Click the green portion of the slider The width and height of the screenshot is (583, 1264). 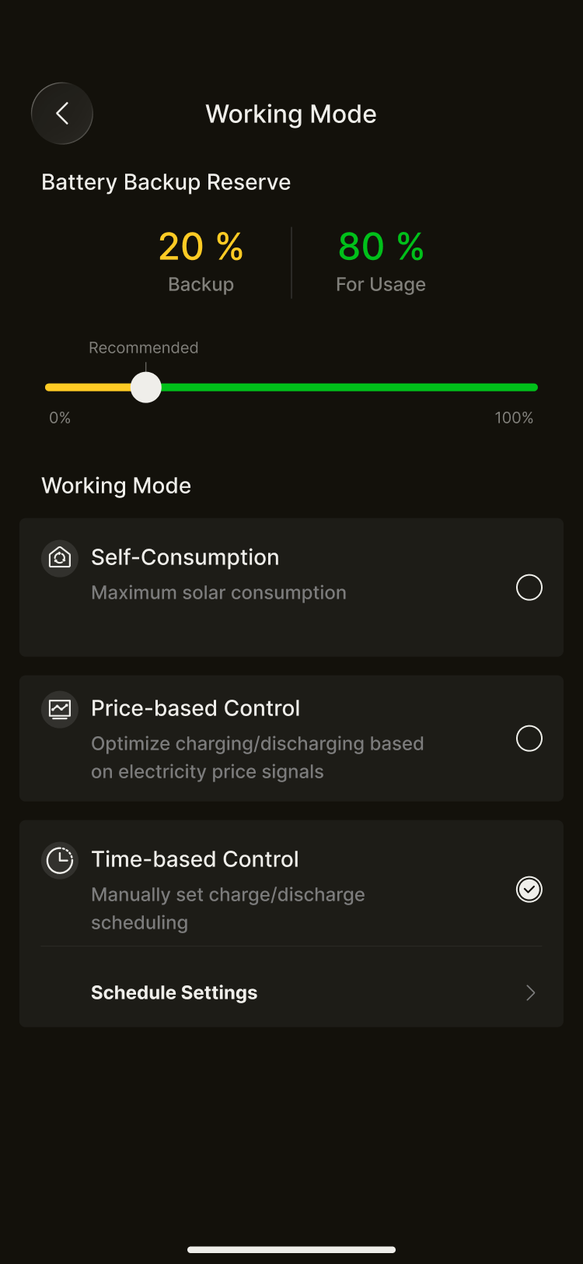[x=350, y=387]
